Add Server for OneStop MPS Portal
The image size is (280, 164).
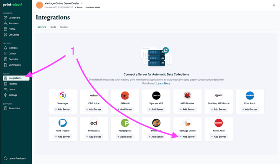coord(219,109)
